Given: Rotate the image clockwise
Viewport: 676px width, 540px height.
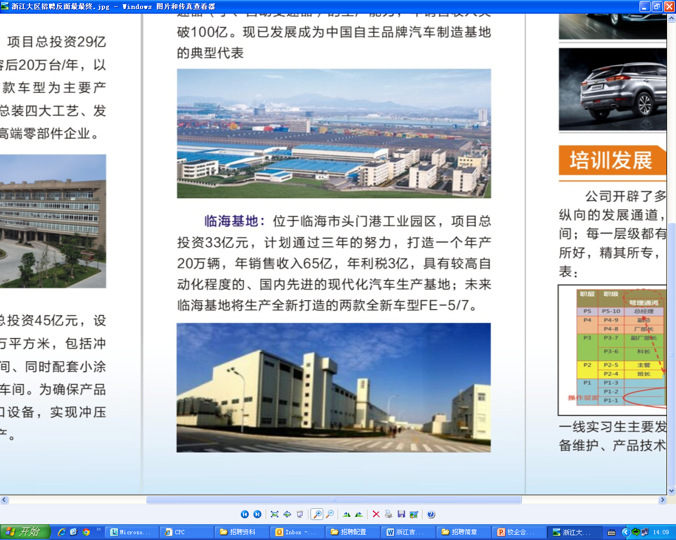Looking at the screenshot, I should [x=346, y=514].
